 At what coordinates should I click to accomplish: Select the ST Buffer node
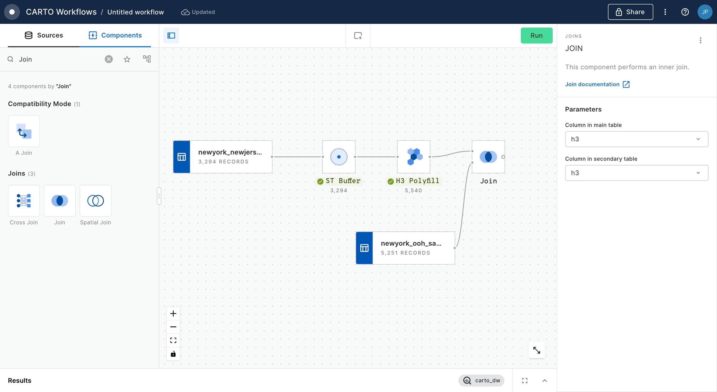click(x=339, y=157)
